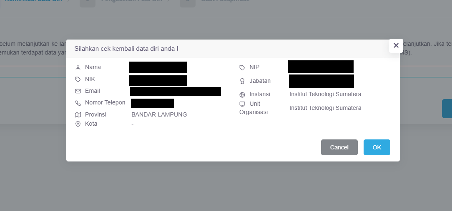Click the map icon next to Provinsi
Viewport: 452px width, 211px height.
78,115
